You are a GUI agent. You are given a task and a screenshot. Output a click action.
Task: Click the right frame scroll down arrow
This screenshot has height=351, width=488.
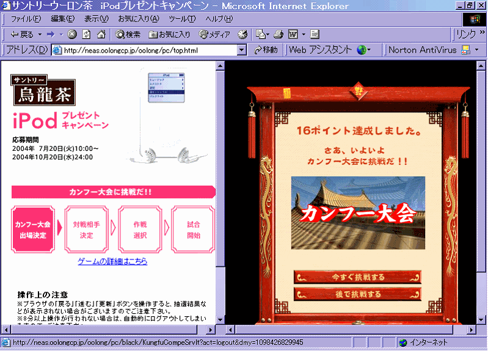coord(481,320)
